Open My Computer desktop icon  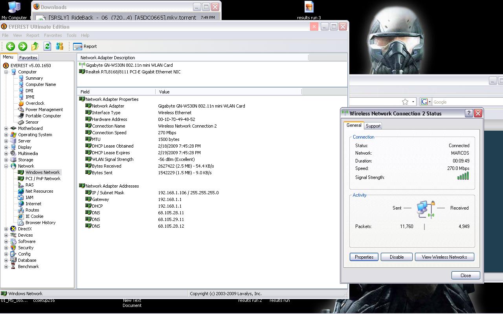(14, 10)
